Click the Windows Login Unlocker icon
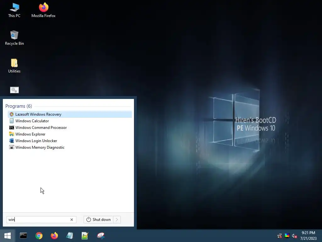 [12, 141]
